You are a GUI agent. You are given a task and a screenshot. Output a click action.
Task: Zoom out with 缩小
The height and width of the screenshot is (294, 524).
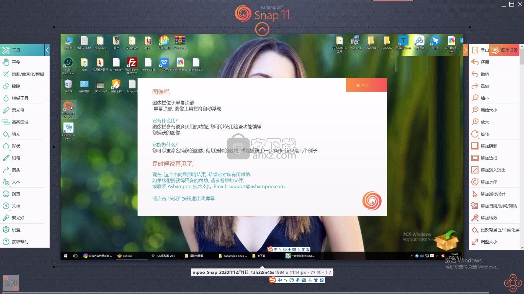pos(494,98)
